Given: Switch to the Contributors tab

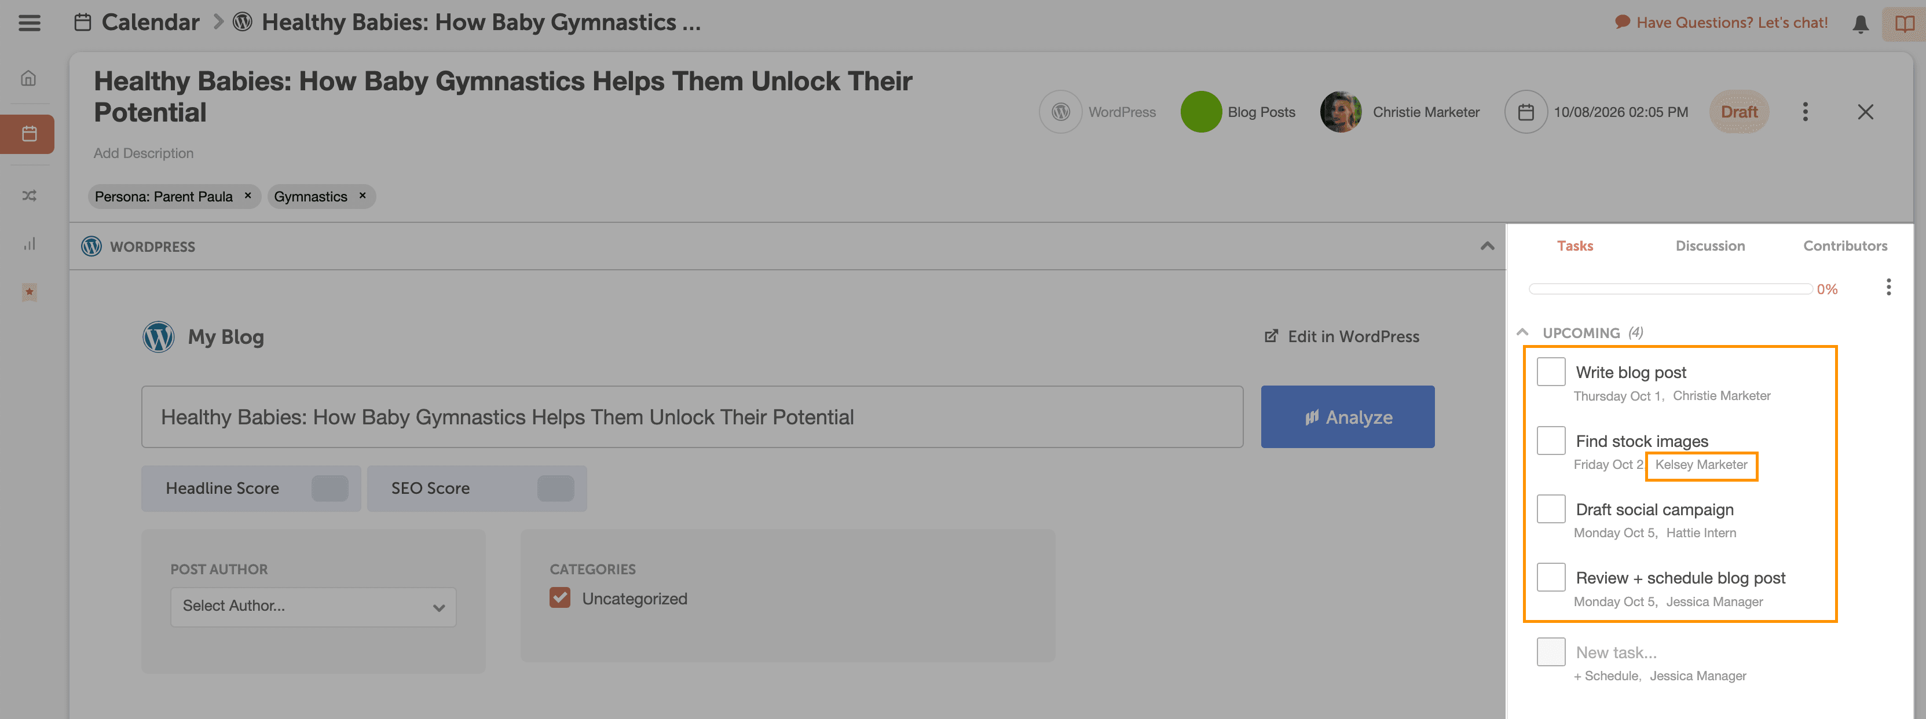Looking at the screenshot, I should pyautogui.click(x=1844, y=246).
